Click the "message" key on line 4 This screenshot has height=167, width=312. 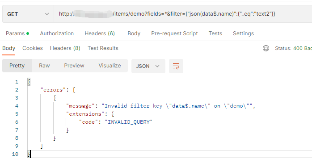(80, 106)
